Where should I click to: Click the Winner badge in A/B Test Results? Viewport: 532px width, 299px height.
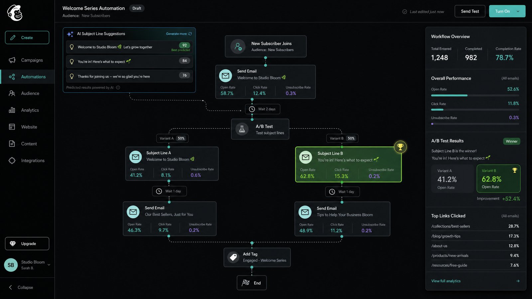pos(511,141)
